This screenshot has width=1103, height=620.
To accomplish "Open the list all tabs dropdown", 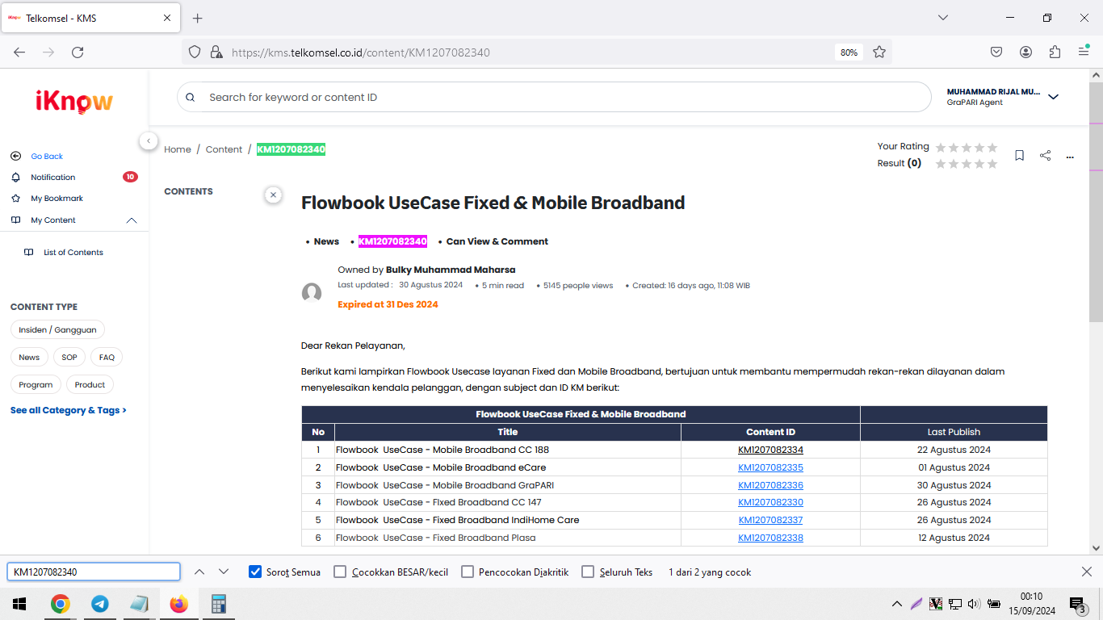I will pyautogui.click(x=942, y=18).
